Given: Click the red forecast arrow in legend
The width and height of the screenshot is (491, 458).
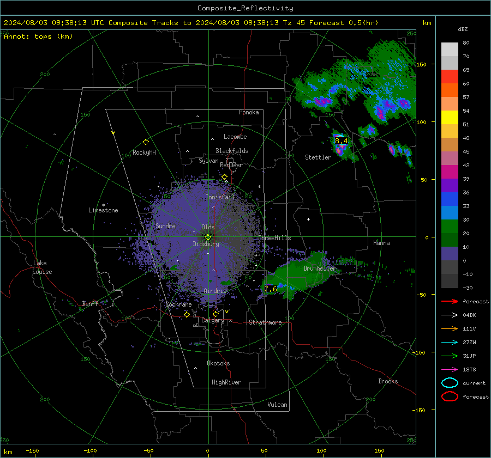Looking at the screenshot, I should (450, 301).
